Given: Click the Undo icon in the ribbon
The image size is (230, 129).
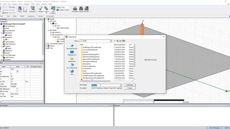Looking at the screenshot, I should pos(12,7).
